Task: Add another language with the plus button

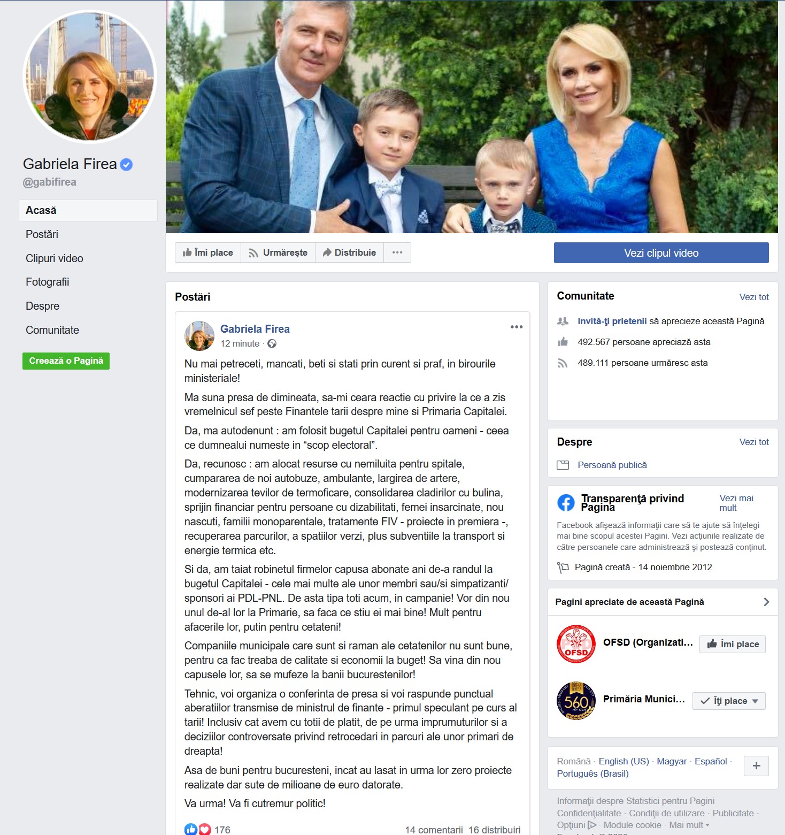Action: (756, 766)
